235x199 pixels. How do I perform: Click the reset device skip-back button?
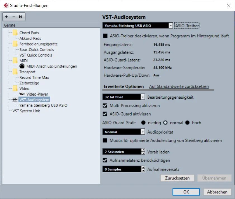point(21,17)
